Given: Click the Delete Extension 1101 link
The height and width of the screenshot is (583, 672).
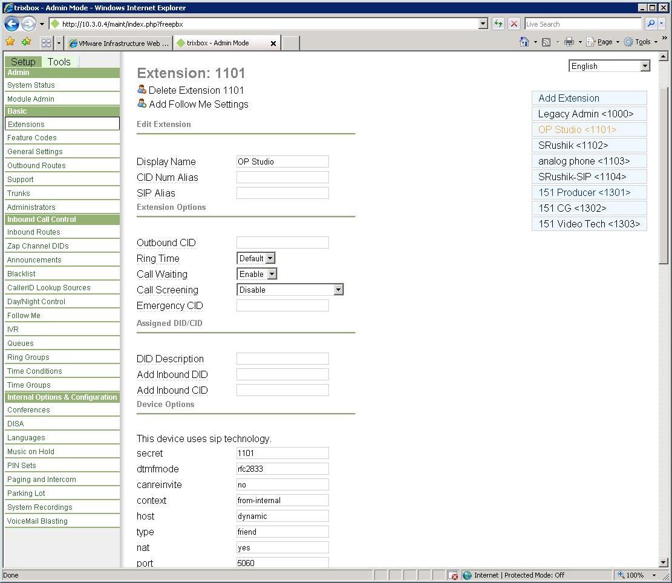Looking at the screenshot, I should click(x=197, y=90).
